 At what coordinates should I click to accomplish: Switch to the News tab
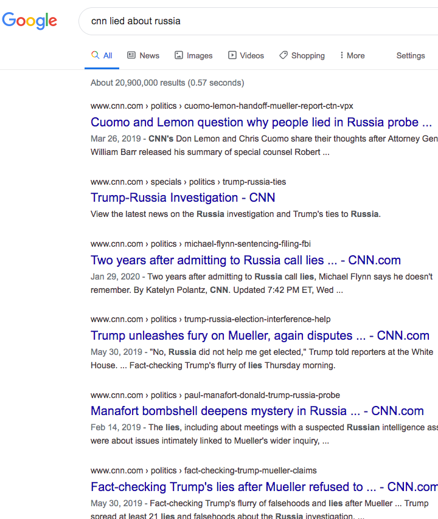pyautogui.click(x=144, y=55)
